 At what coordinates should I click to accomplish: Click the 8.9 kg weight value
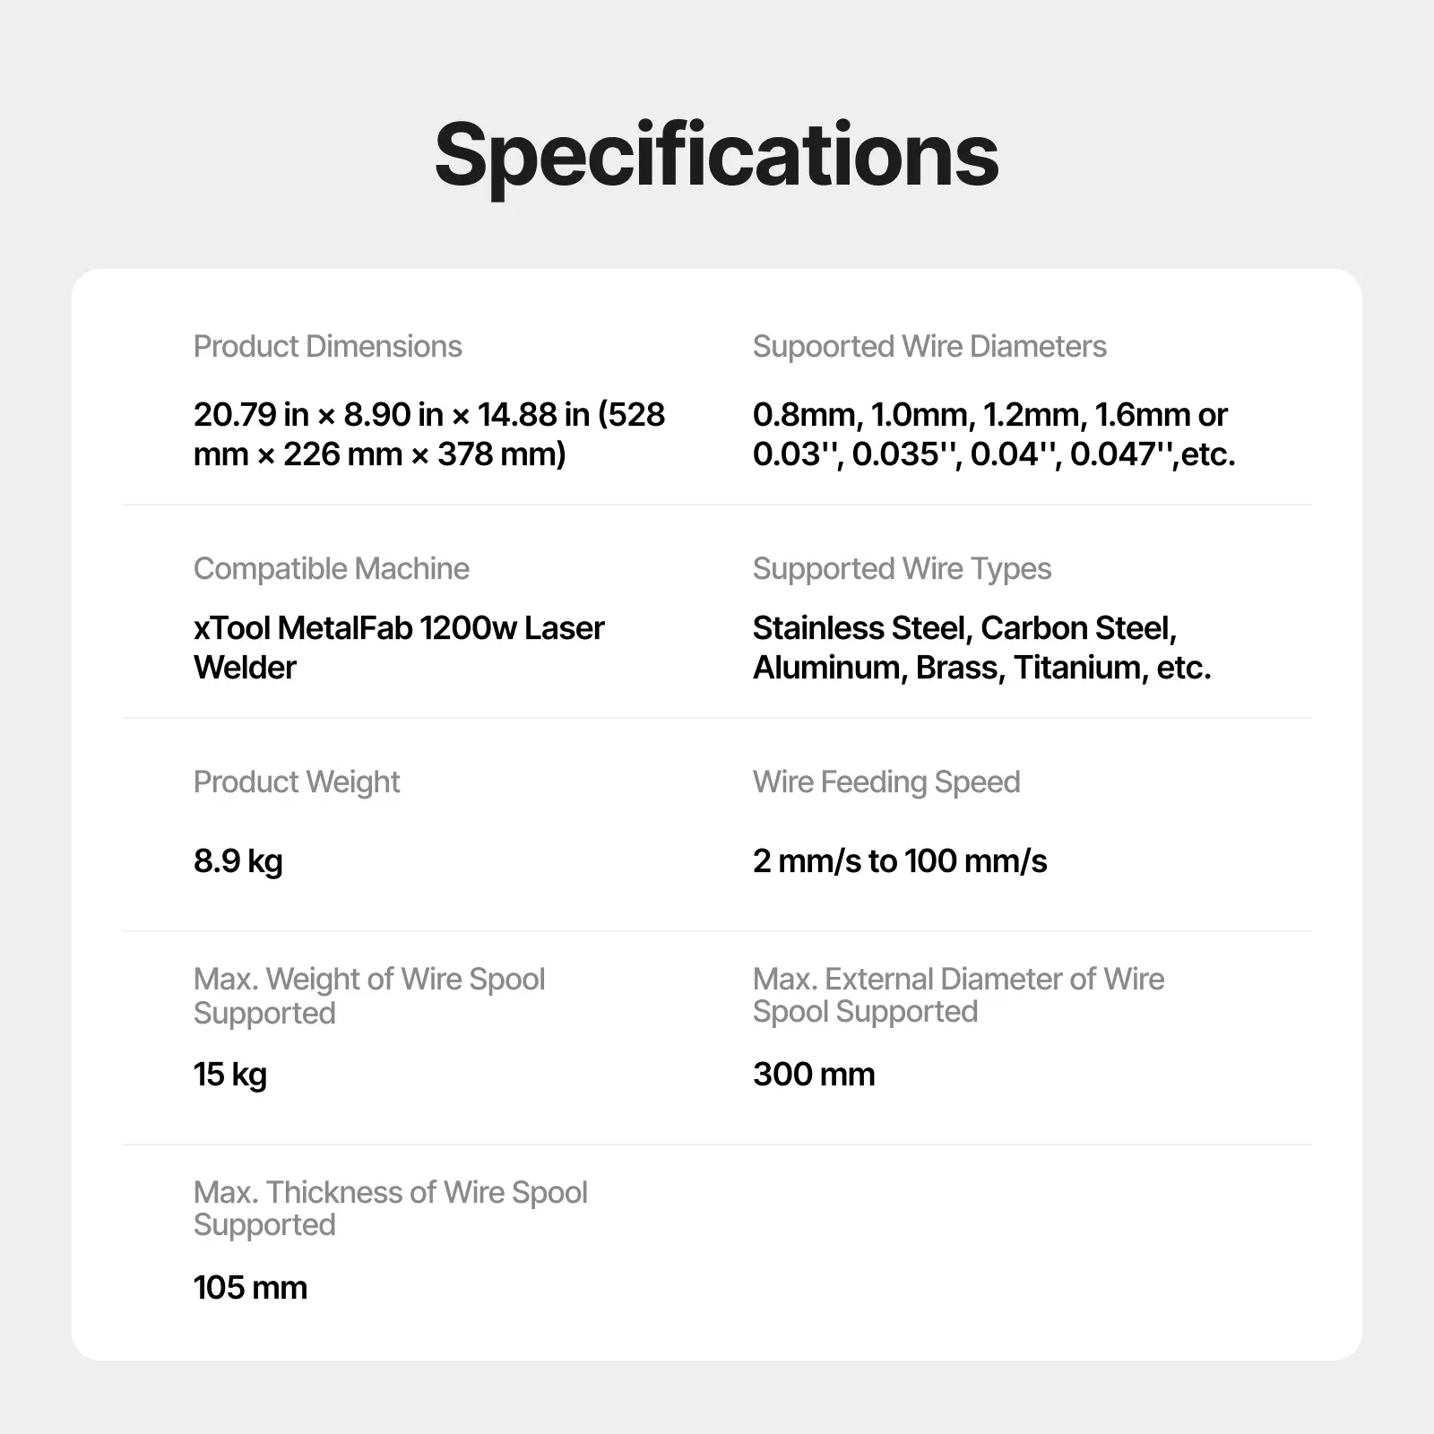tap(238, 861)
